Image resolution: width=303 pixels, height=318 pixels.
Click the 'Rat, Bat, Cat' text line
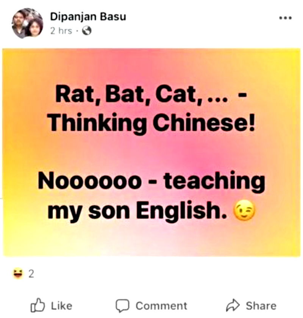(151, 95)
